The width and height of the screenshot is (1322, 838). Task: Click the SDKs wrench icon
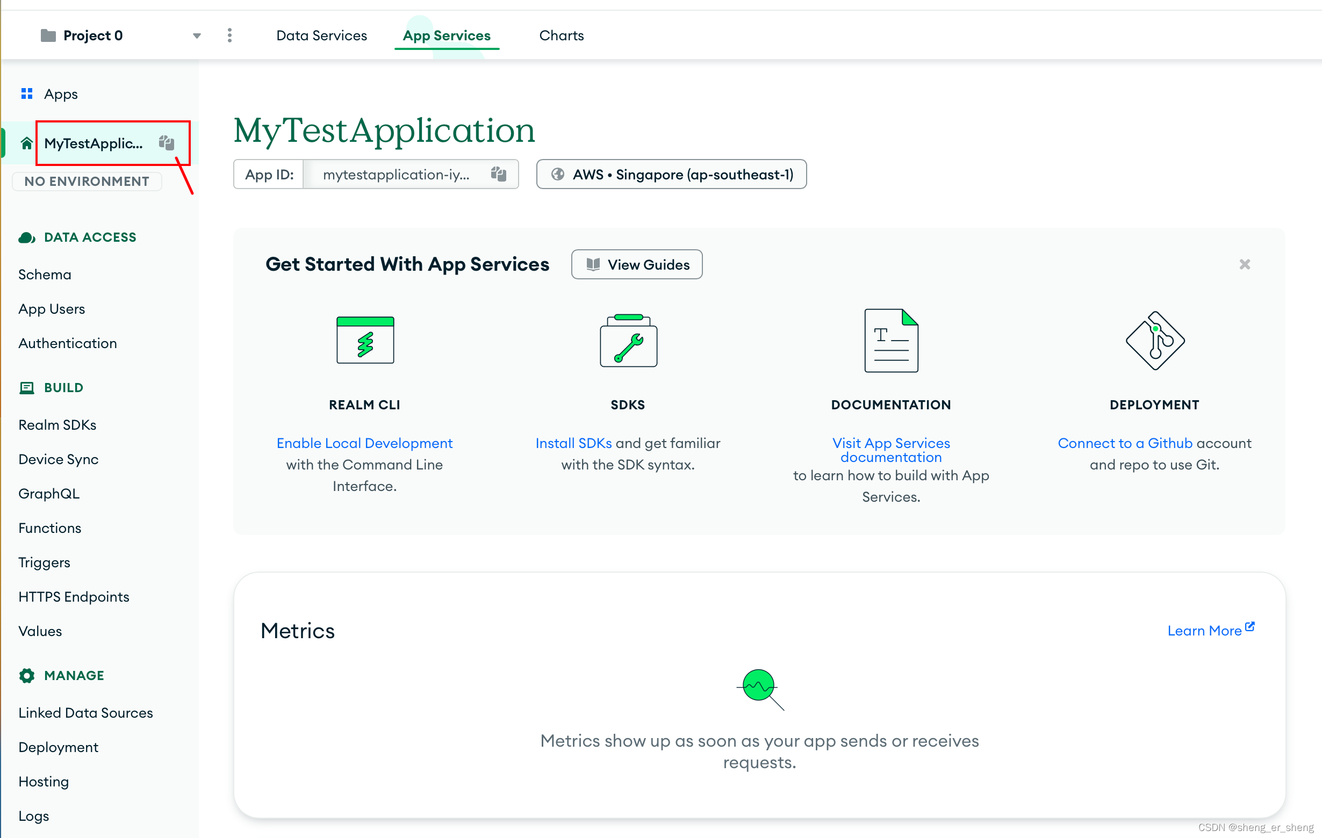(628, 340)
